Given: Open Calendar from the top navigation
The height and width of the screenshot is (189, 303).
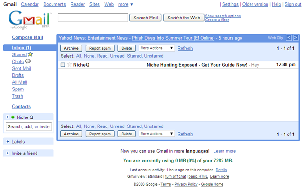Looking at the screenshot, I should (30, 4).
